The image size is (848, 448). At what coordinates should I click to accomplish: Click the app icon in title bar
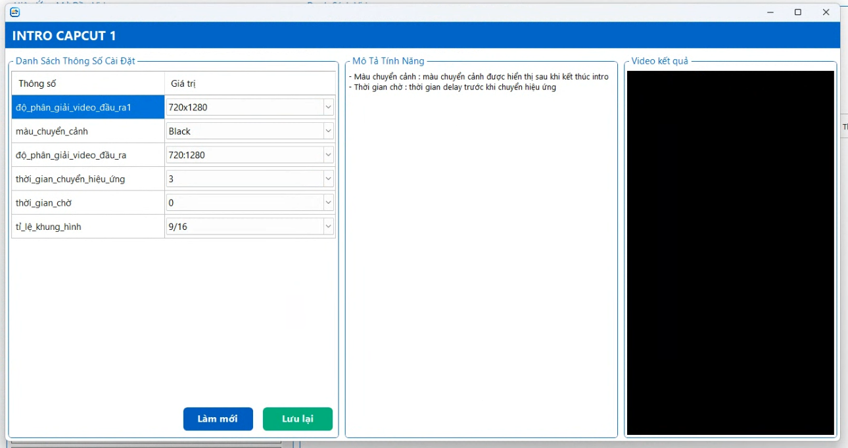click(14, 12)
